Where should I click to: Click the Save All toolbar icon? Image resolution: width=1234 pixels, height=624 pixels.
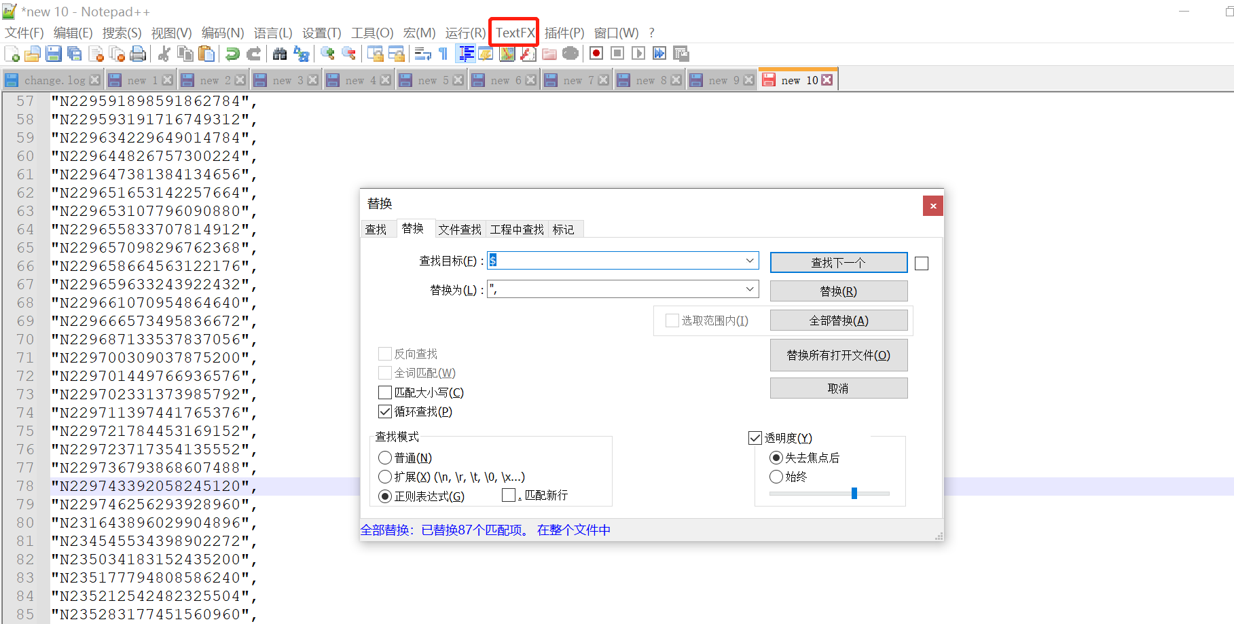[75, 54]
